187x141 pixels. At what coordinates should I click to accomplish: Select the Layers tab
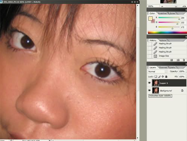153,67
